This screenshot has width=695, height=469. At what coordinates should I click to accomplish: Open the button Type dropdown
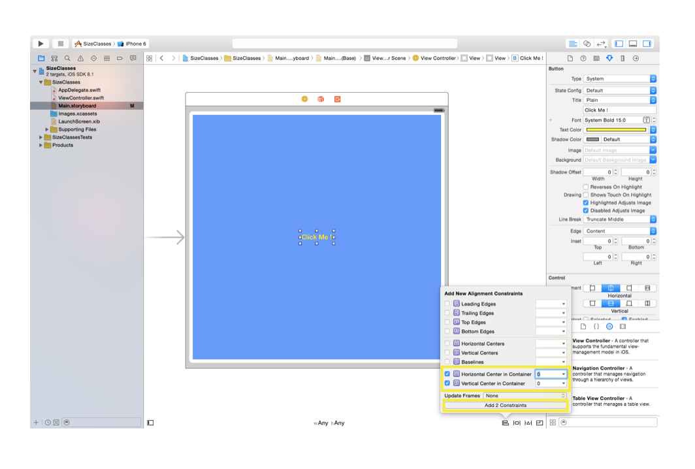(x=619, y=79)
